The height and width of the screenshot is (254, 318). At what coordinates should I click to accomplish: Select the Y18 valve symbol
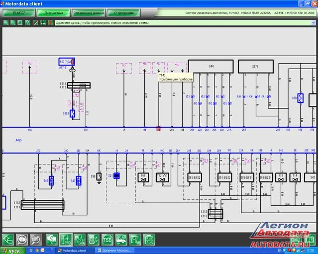pos(281,177)
